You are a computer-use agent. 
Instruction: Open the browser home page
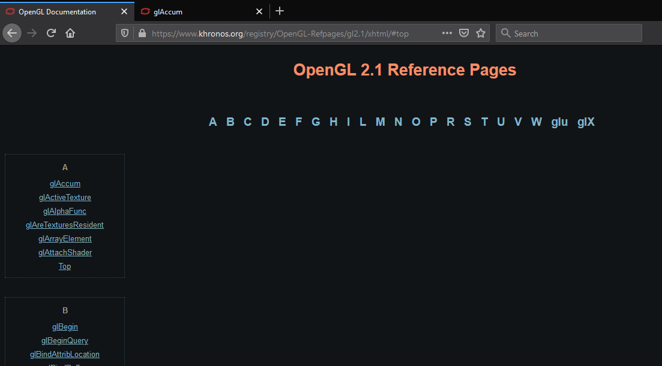[x=70, y=33]
